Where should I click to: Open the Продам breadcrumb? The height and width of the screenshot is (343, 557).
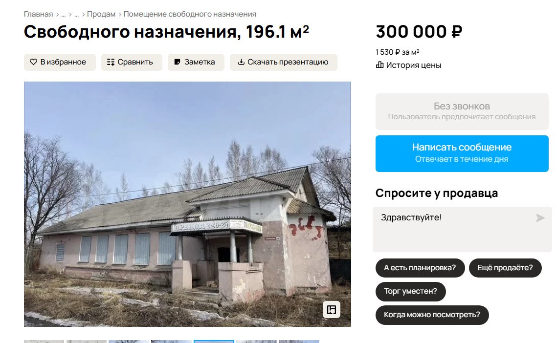point(101,14)
